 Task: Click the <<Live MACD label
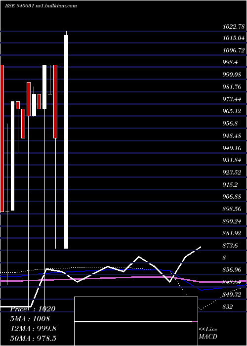pyautogui.click(x=208, y=333)
